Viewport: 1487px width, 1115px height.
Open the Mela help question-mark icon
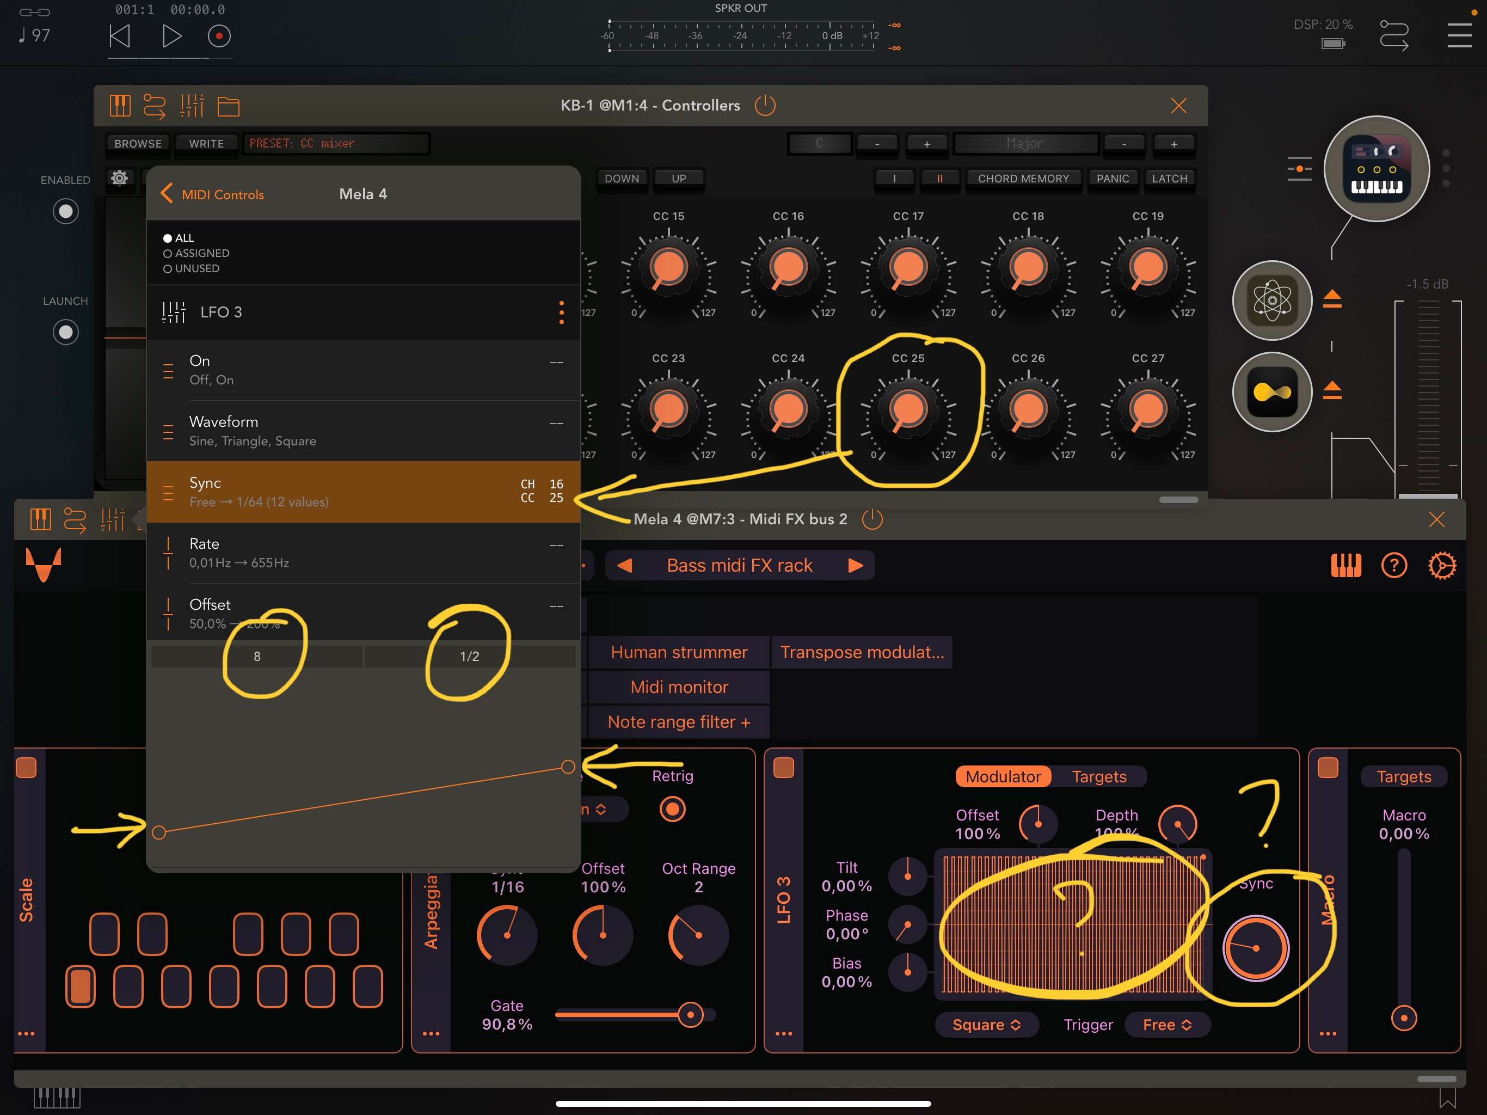pos(1393,565)
